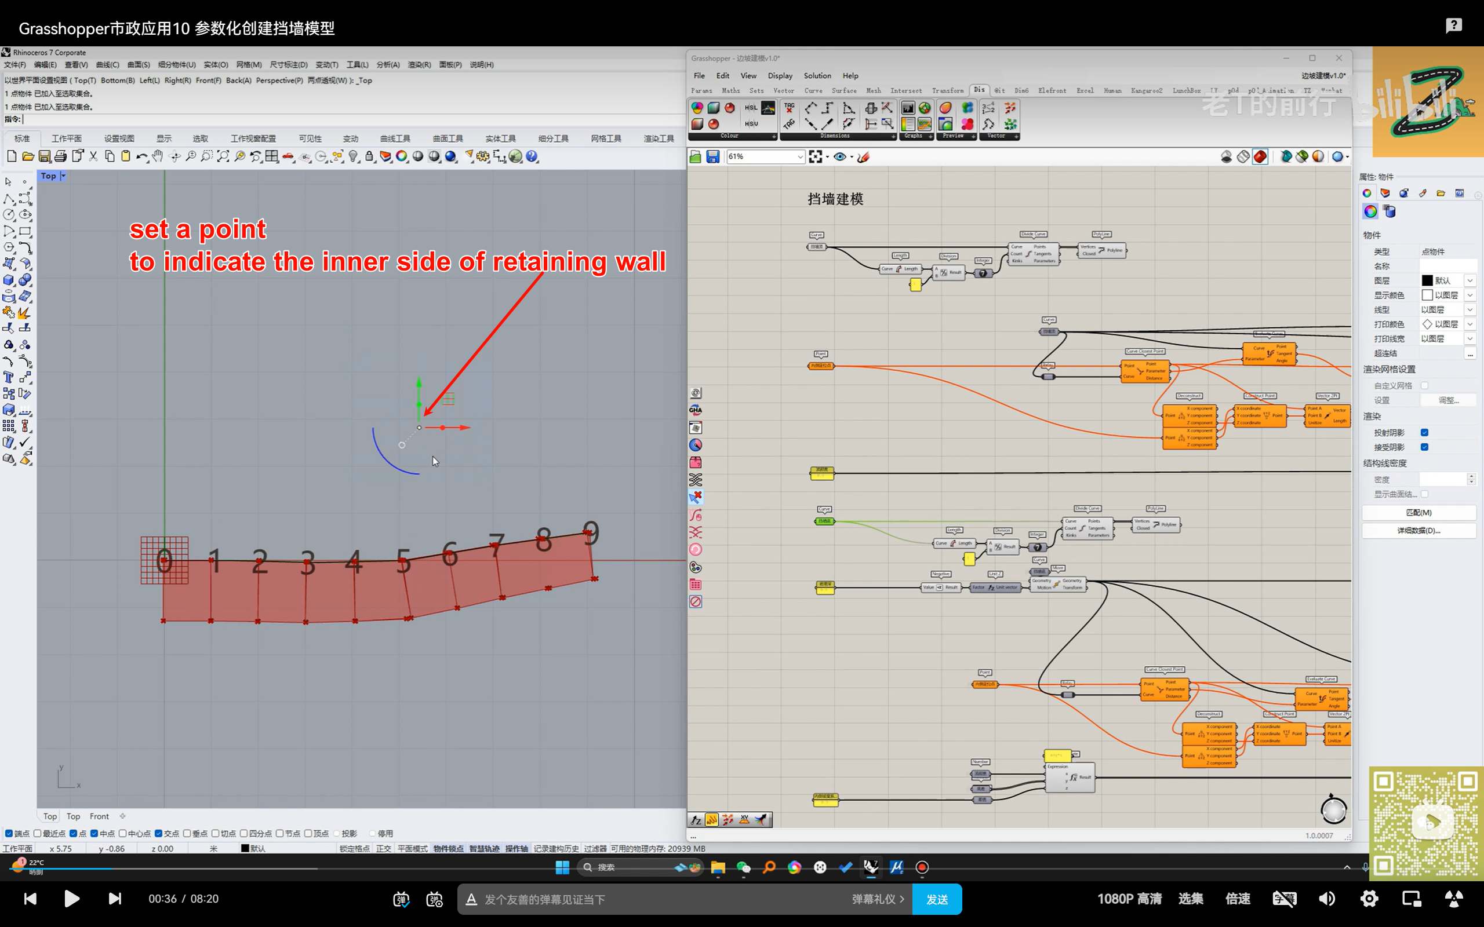Screen dimensions: 1484x927
Task: Open the 图层 (layer) 默认 dropdown in properties
Action: (1470, 281)
